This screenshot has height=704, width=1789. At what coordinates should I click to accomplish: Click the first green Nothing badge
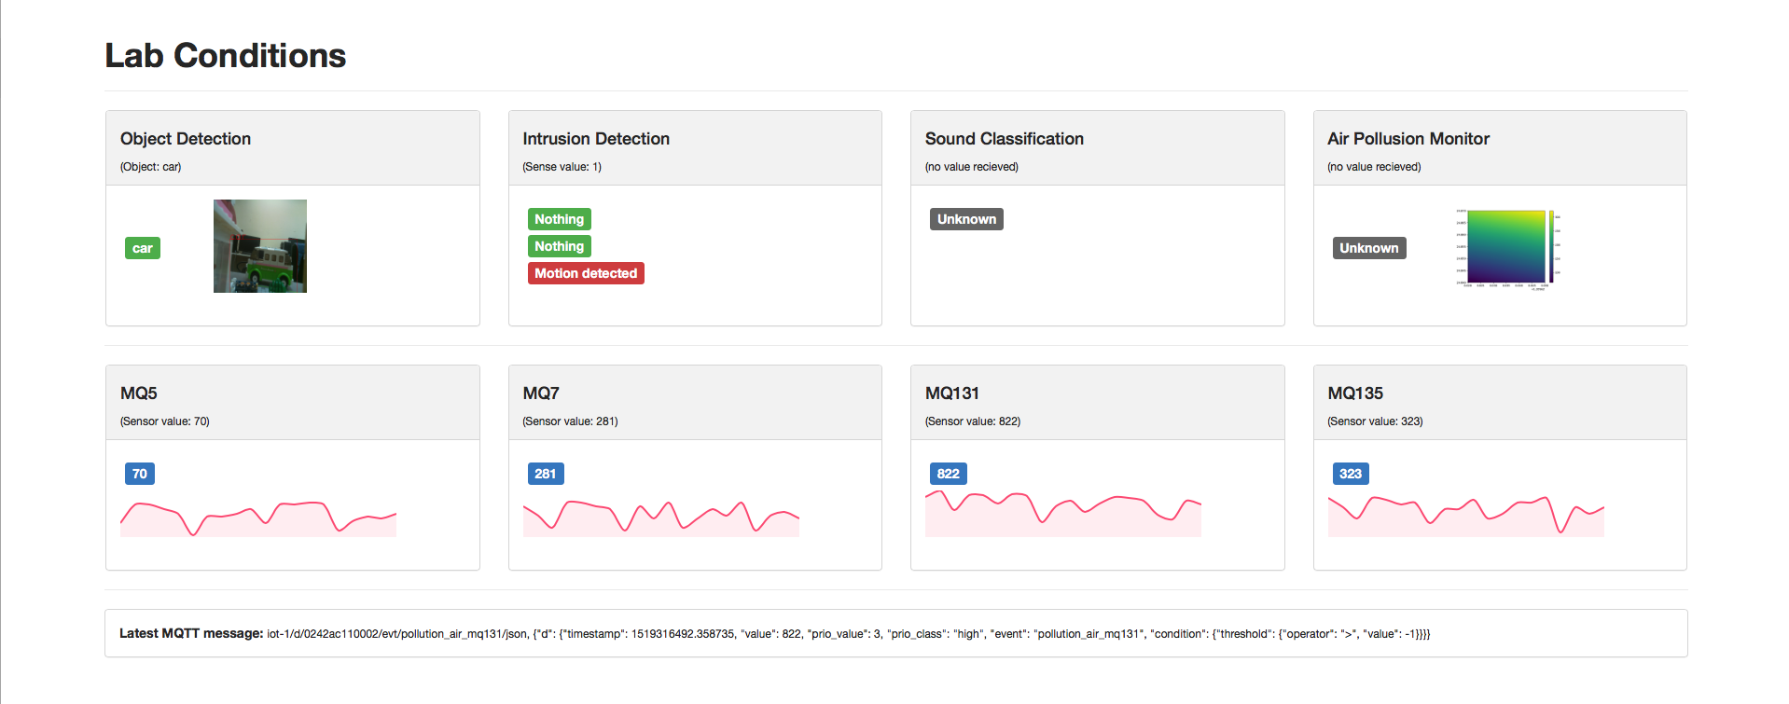point(560,219)
